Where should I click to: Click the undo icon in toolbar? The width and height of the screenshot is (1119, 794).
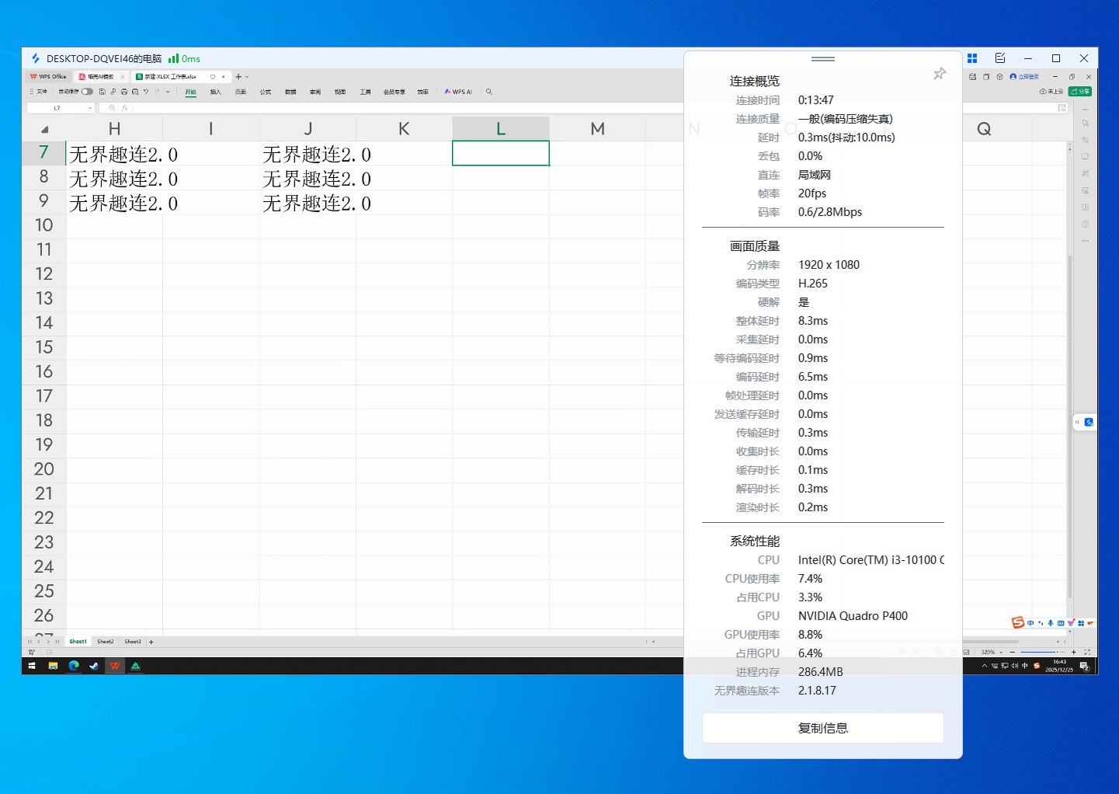[x=146, y=92]
